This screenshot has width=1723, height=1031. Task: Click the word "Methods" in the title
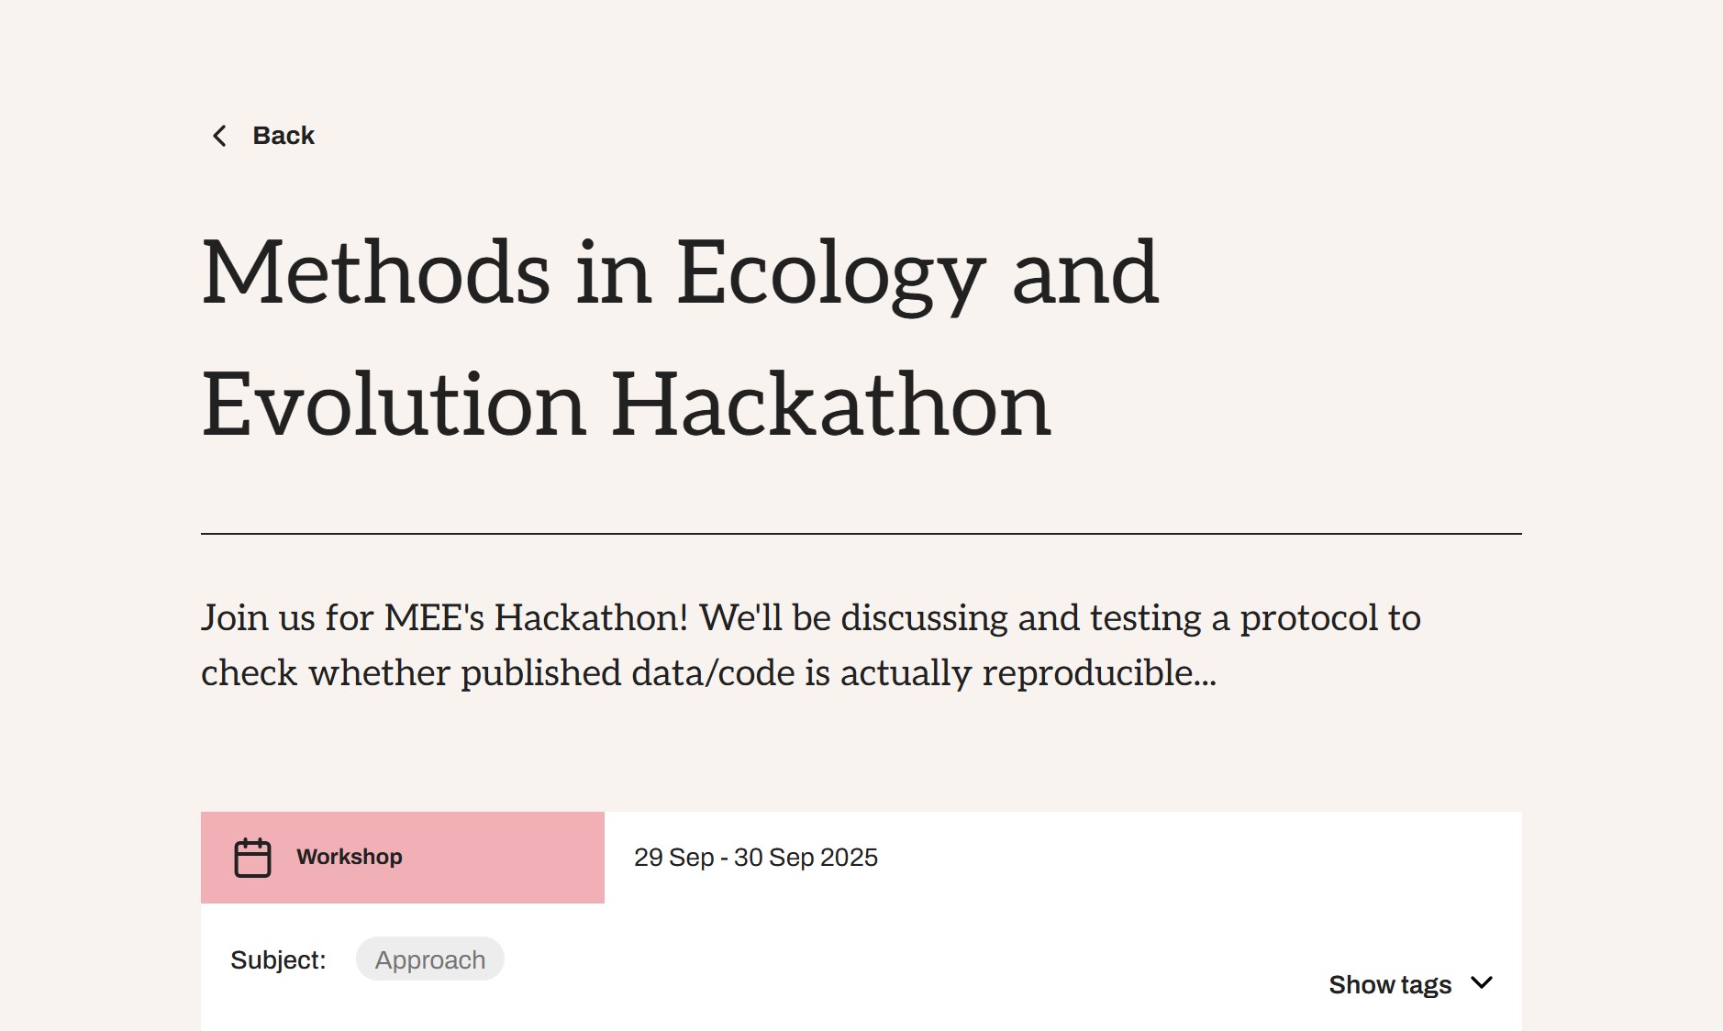pos(375,272)
